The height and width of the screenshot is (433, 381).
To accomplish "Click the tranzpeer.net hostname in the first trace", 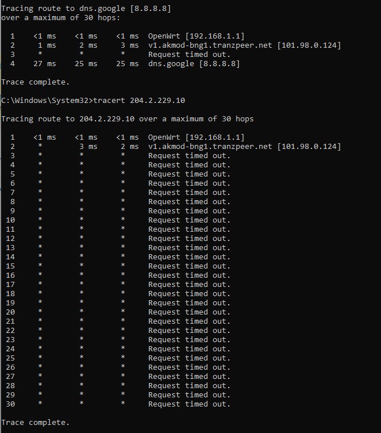I will pyautogui.click(x=210, y=45).
